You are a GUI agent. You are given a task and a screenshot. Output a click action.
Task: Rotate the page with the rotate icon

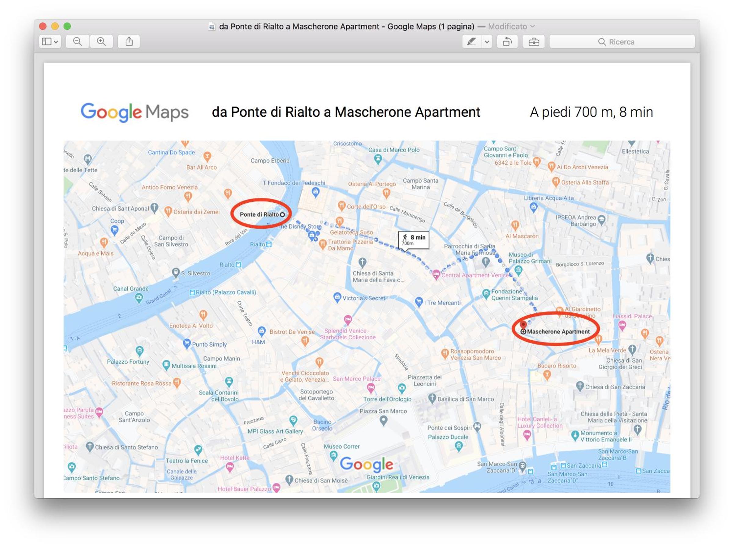pyautogui.click(x=507, y=42)
